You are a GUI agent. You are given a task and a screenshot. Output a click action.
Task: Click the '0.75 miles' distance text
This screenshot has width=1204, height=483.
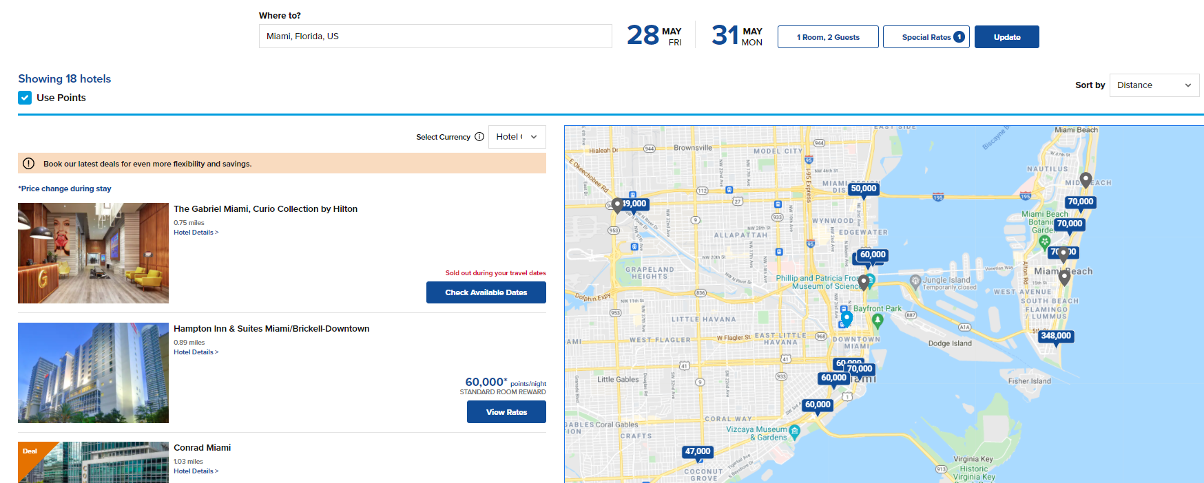(189, 223)
